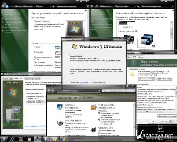
Task: Open Windows Media Player from the taskbar
Action: (x=29, y=139)
